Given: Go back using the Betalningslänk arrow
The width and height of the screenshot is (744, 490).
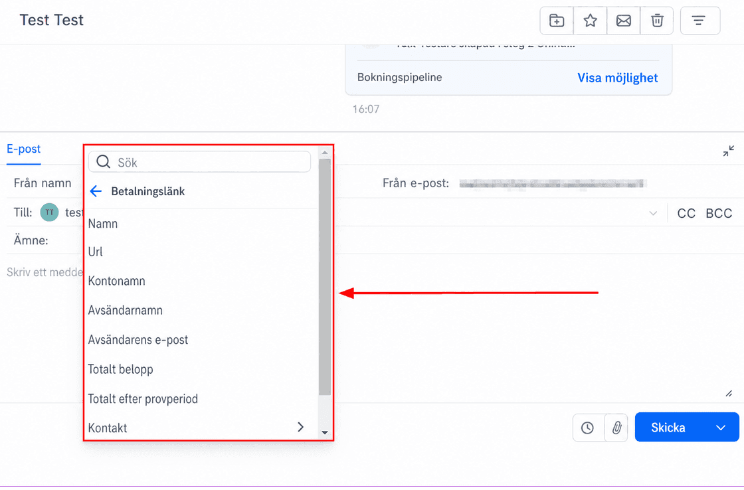Looking at the screenshot, I should [96, 191].
